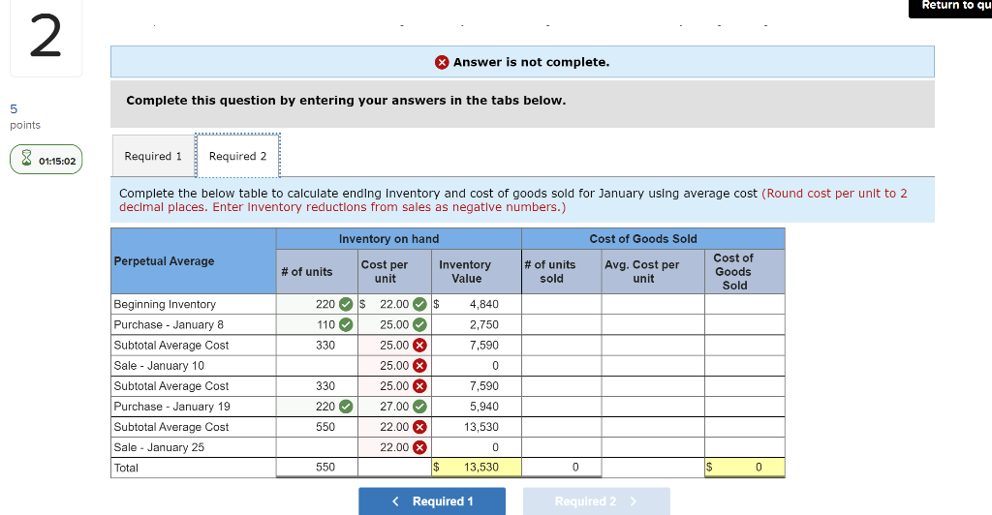The width and height of the screenshot is (992, 515).
Task: Click Inventory on hand column group header
Action: (x=398, y=239)
